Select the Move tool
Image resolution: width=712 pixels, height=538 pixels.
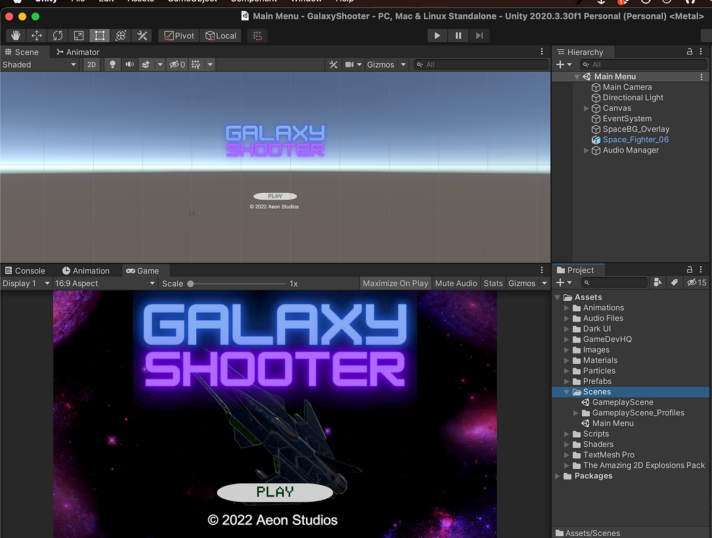[x=37, y=36]
